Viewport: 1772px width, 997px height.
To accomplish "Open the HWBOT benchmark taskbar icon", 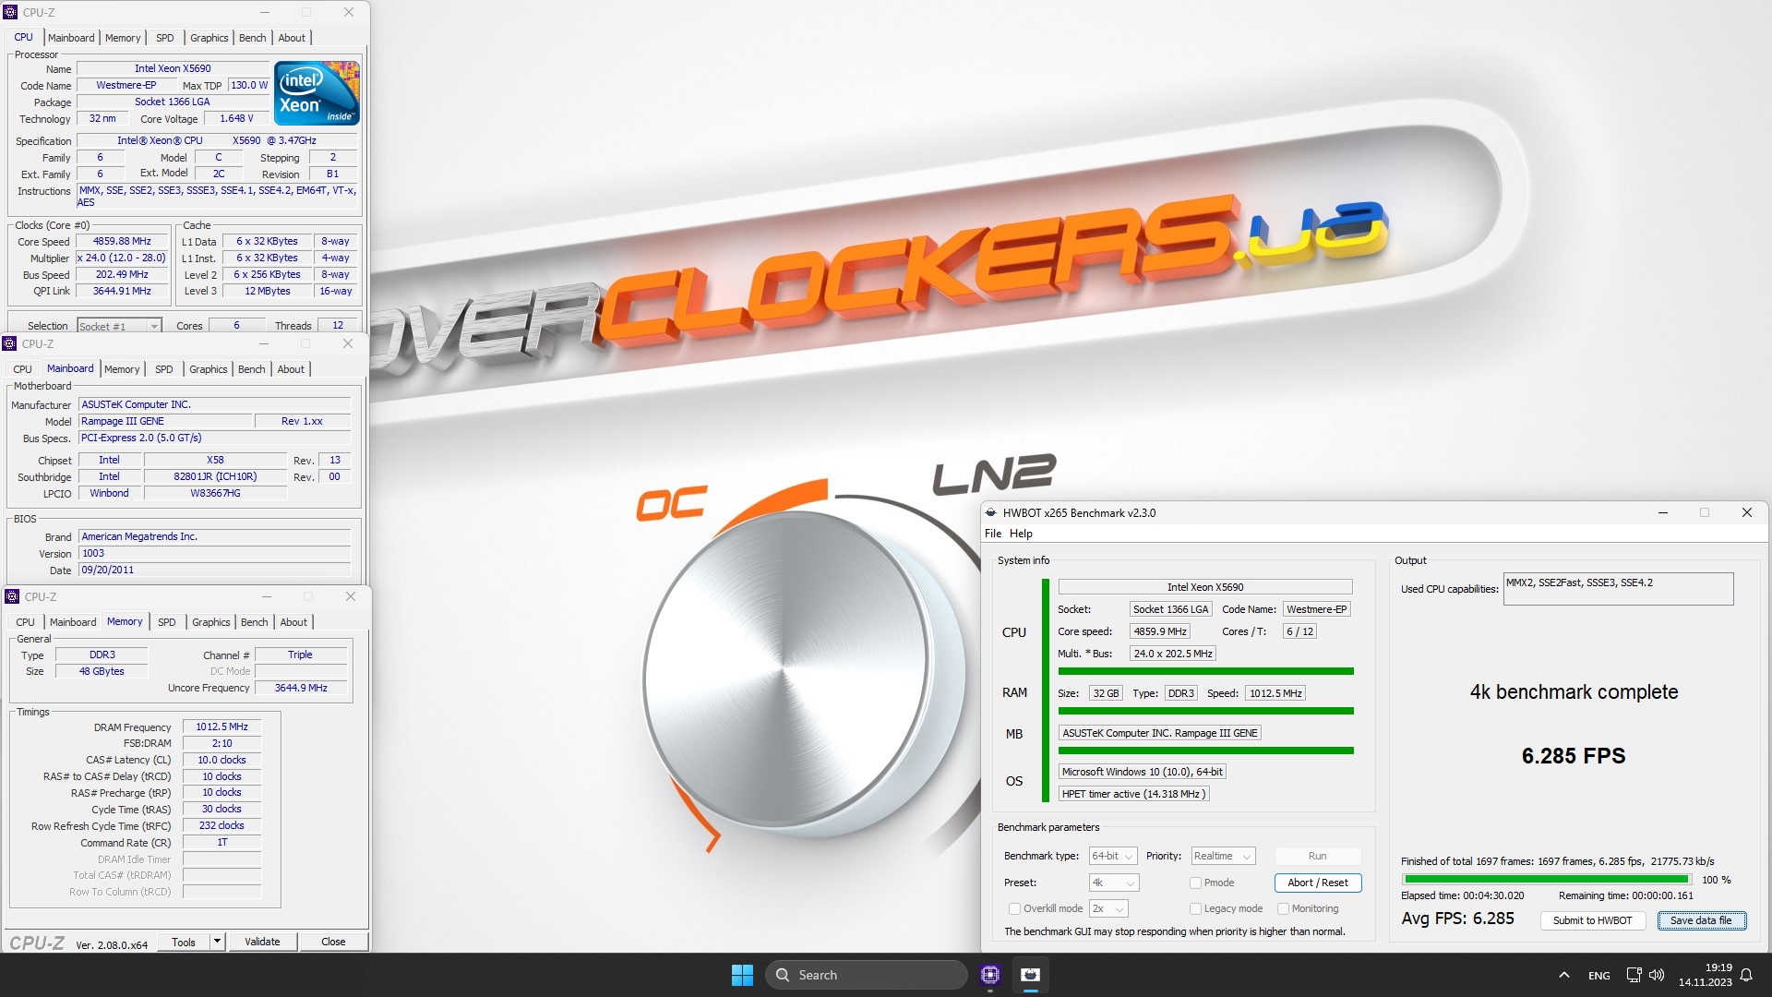I will pos(1031,975).
